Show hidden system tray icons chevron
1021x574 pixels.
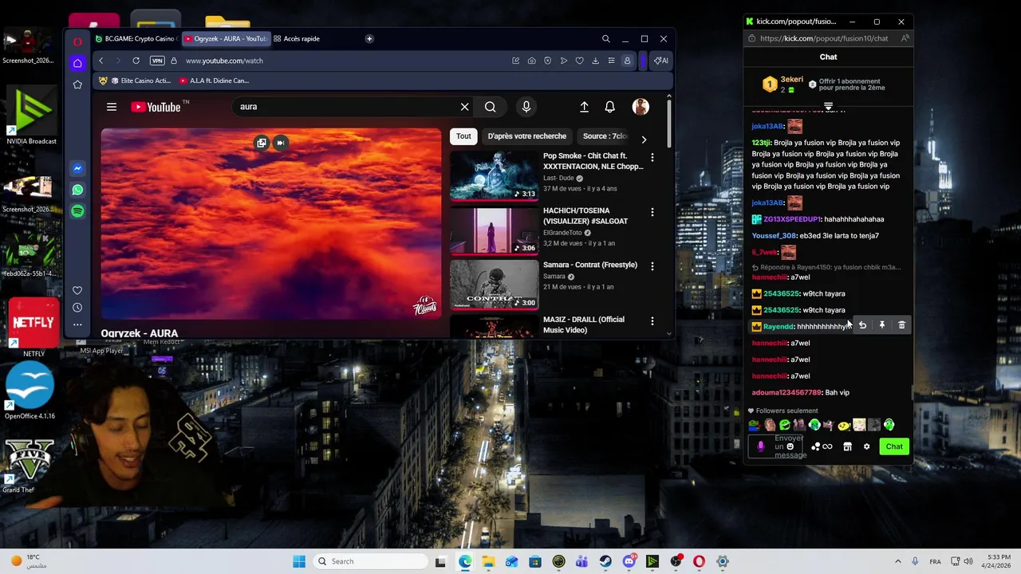click(897, 561)
